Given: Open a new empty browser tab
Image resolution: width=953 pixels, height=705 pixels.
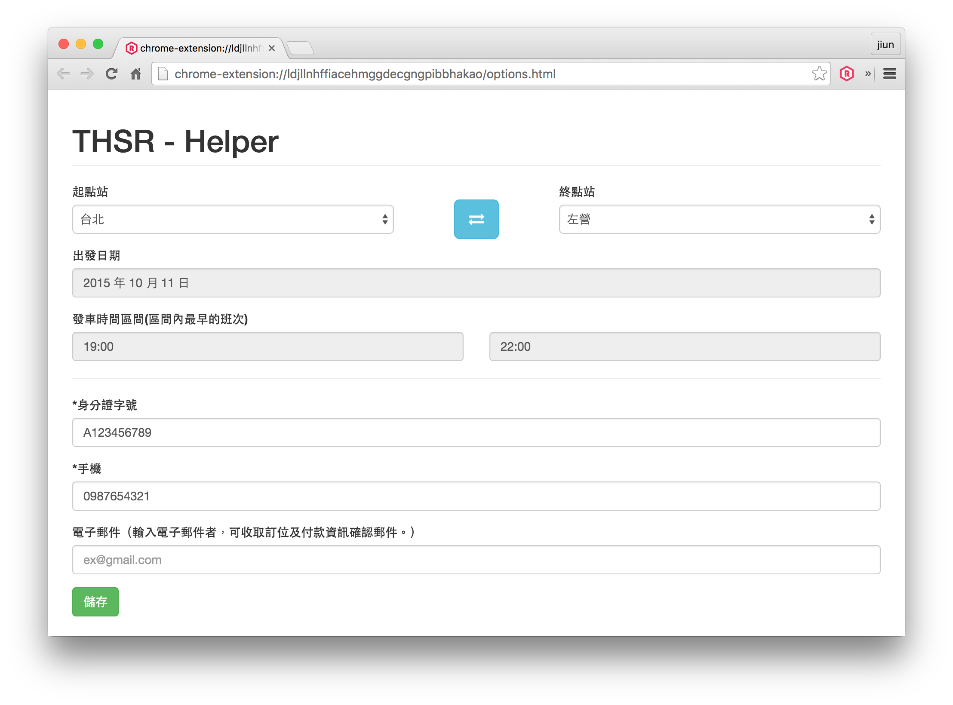Looking at the screenshot, I should coord(300,48).
